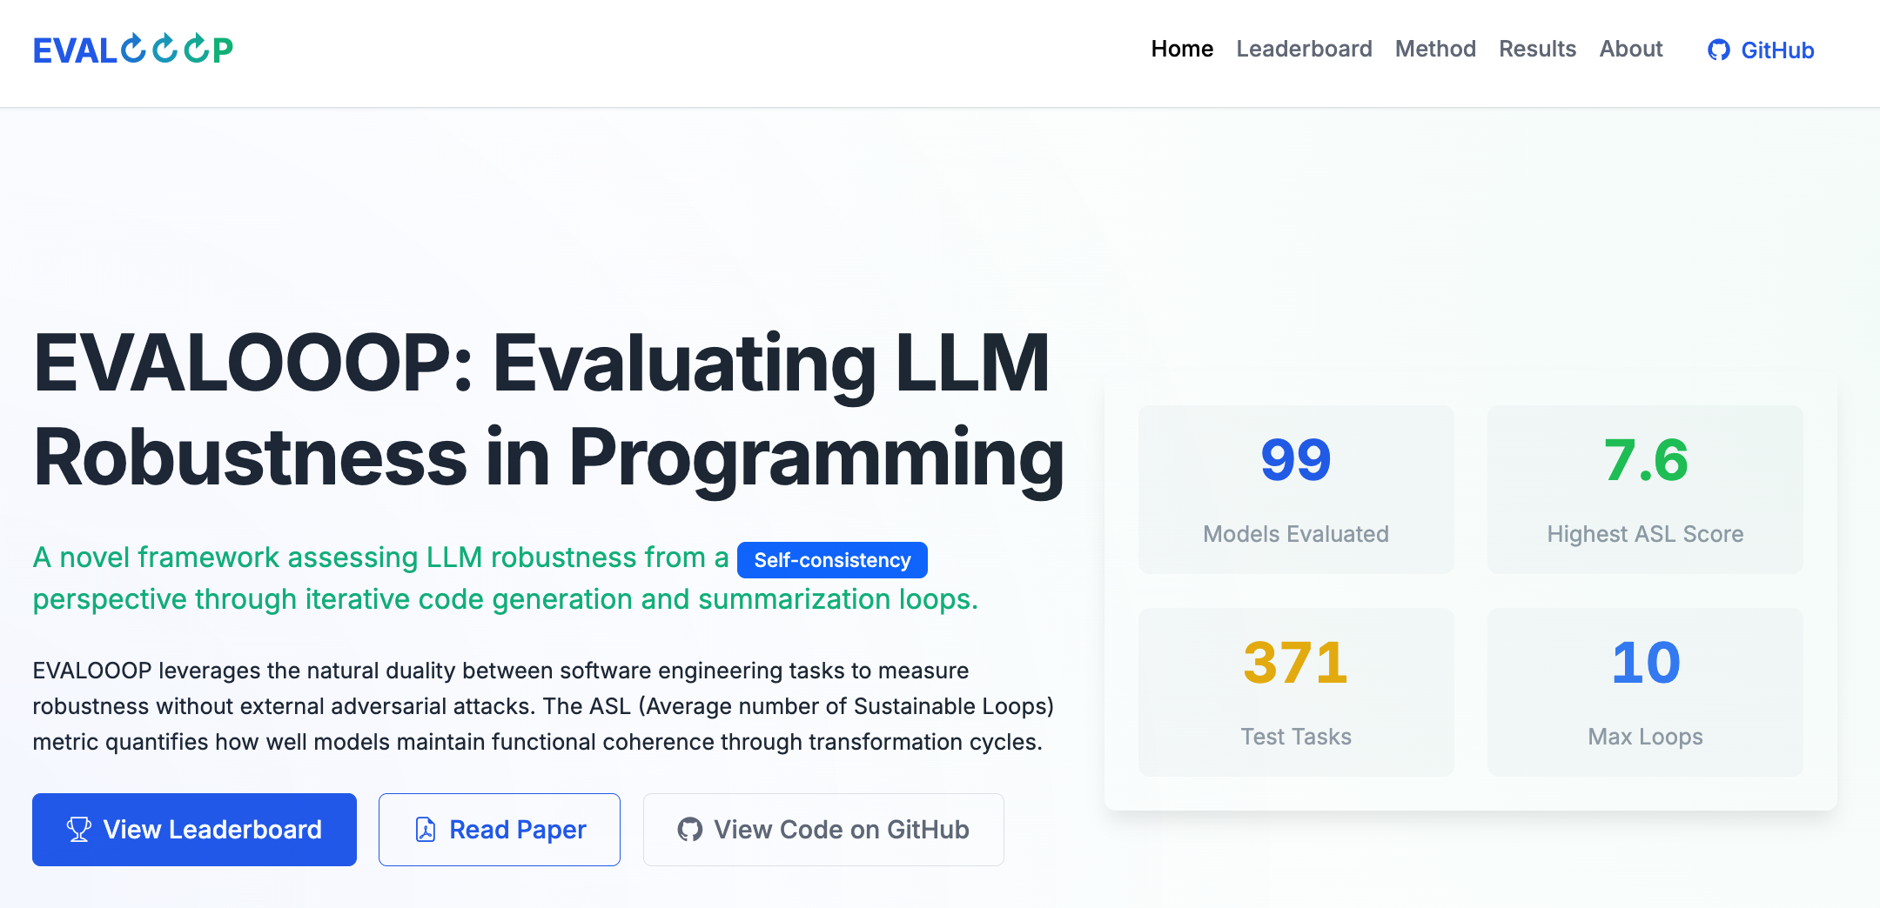1880x908 pixels.
Task: Click the Read Paper button text
Action: point(518,830)
